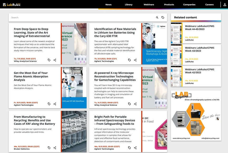
Task: Click the LabRulez logo
Action: pyautogui.click(x=12, y=5)
